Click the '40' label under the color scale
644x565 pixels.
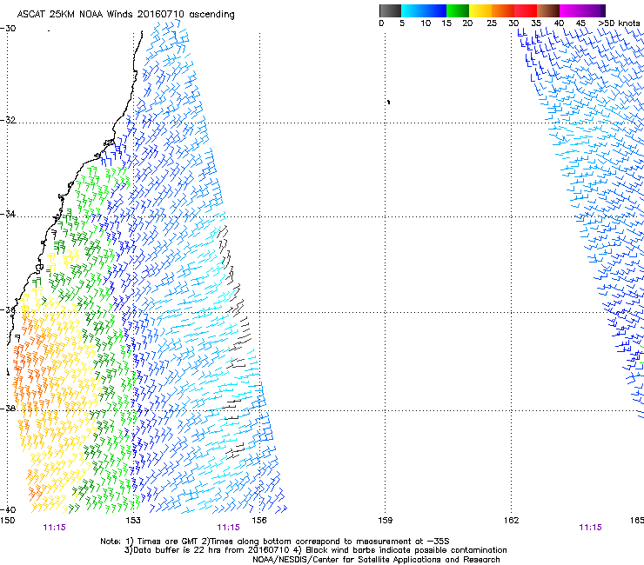(x=559, y=23)
